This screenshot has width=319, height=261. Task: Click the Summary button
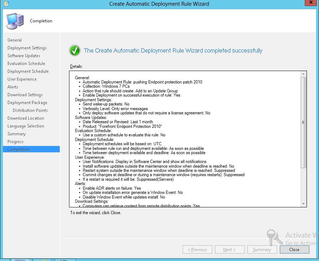pyautogui.click(x=262, y=249)
